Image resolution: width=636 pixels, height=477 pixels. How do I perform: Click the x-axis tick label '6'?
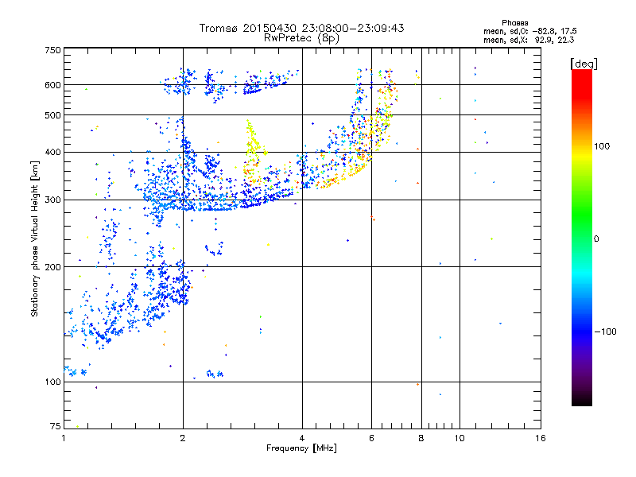[371, 438]
